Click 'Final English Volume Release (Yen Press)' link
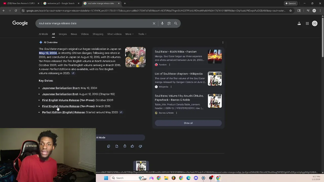Screen dimensions: 324x182 [x=69, y=106]
